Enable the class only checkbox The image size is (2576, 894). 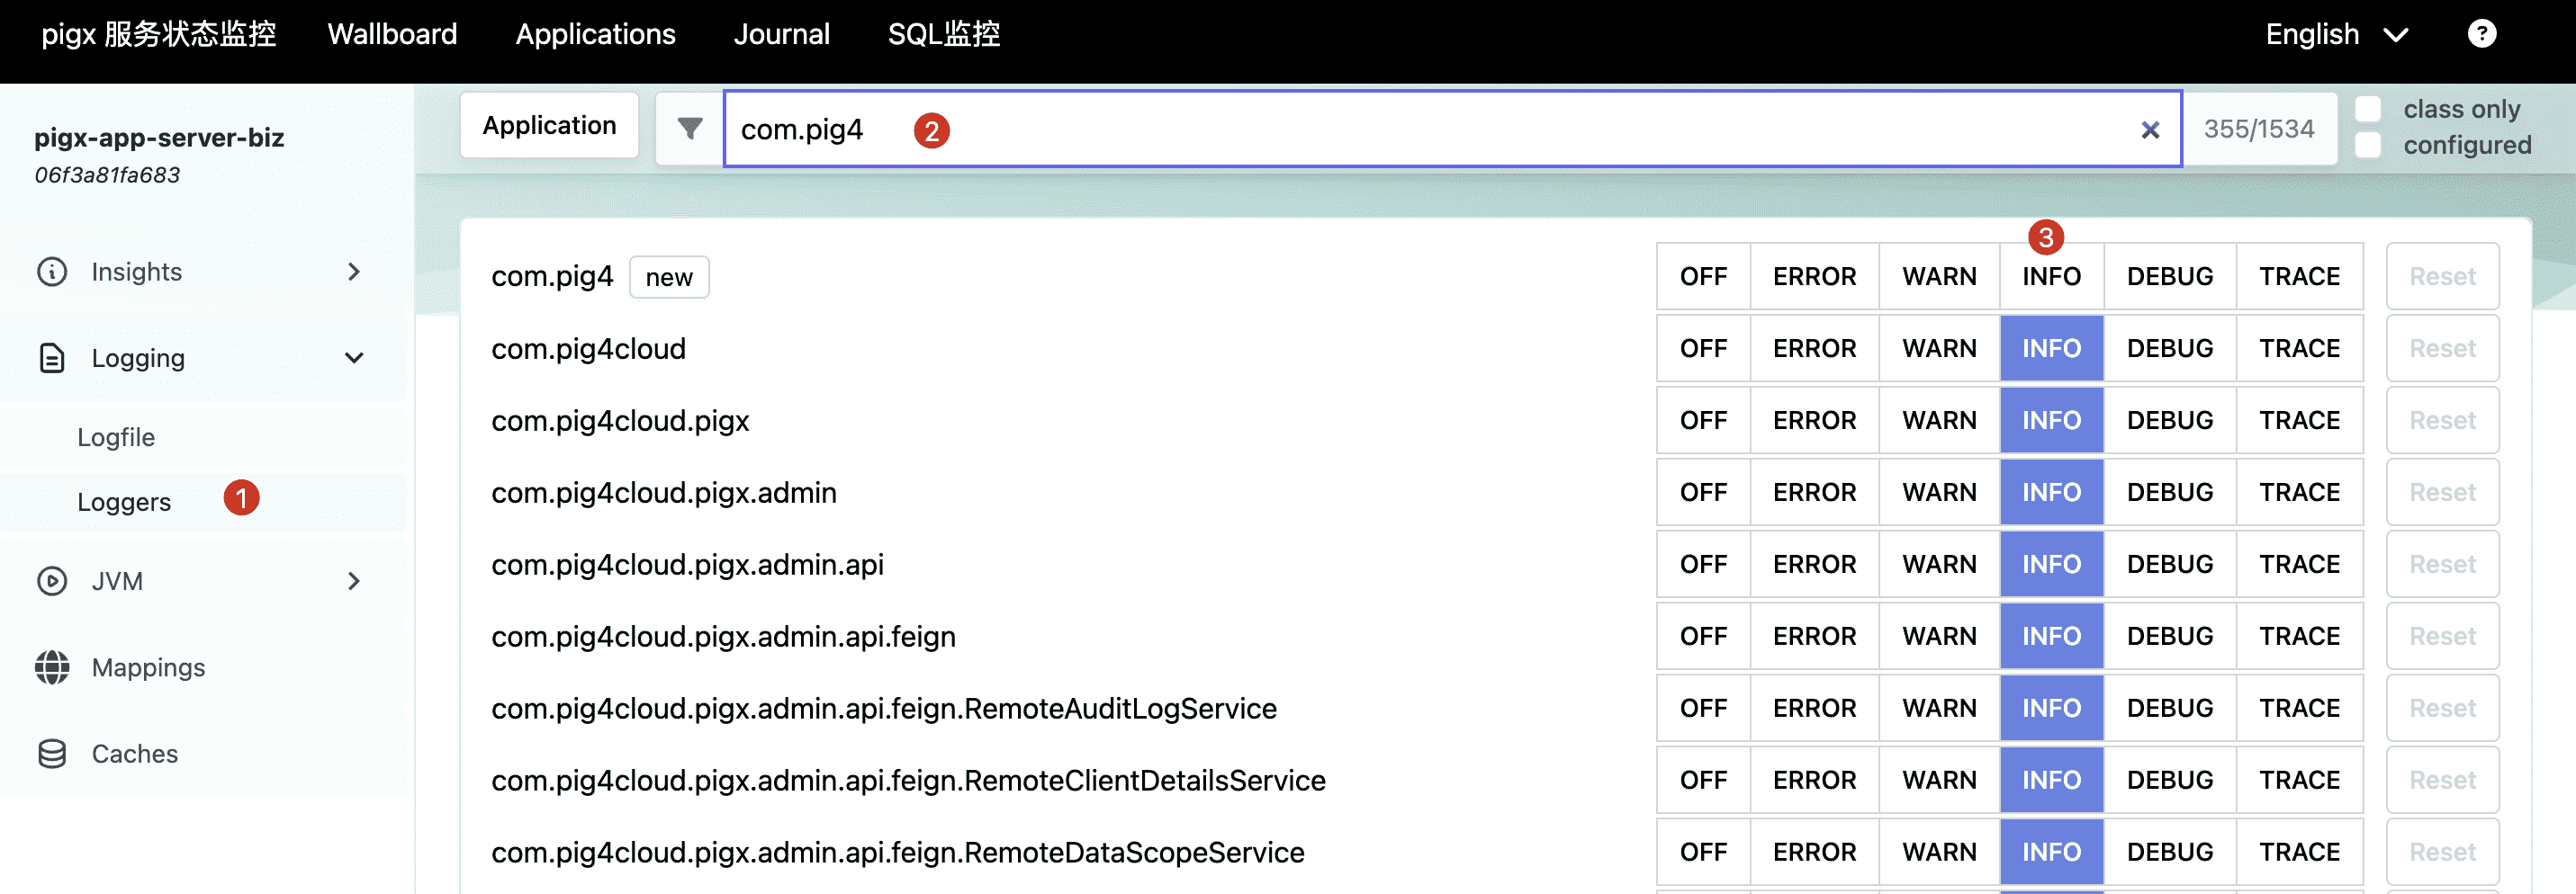pyautogui.click(x=2368, y=109)
